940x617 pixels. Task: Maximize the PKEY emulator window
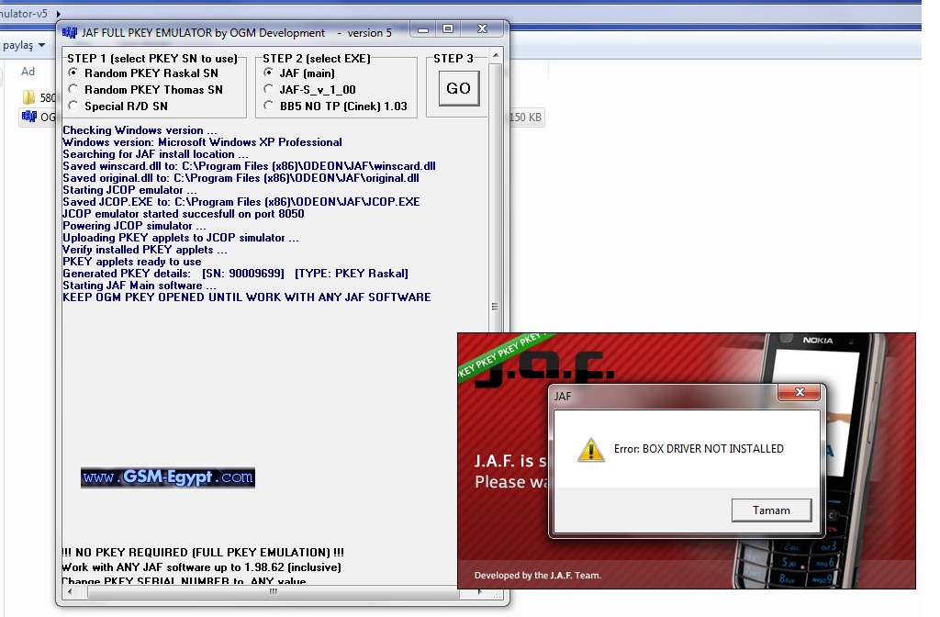tap(448, 28)
